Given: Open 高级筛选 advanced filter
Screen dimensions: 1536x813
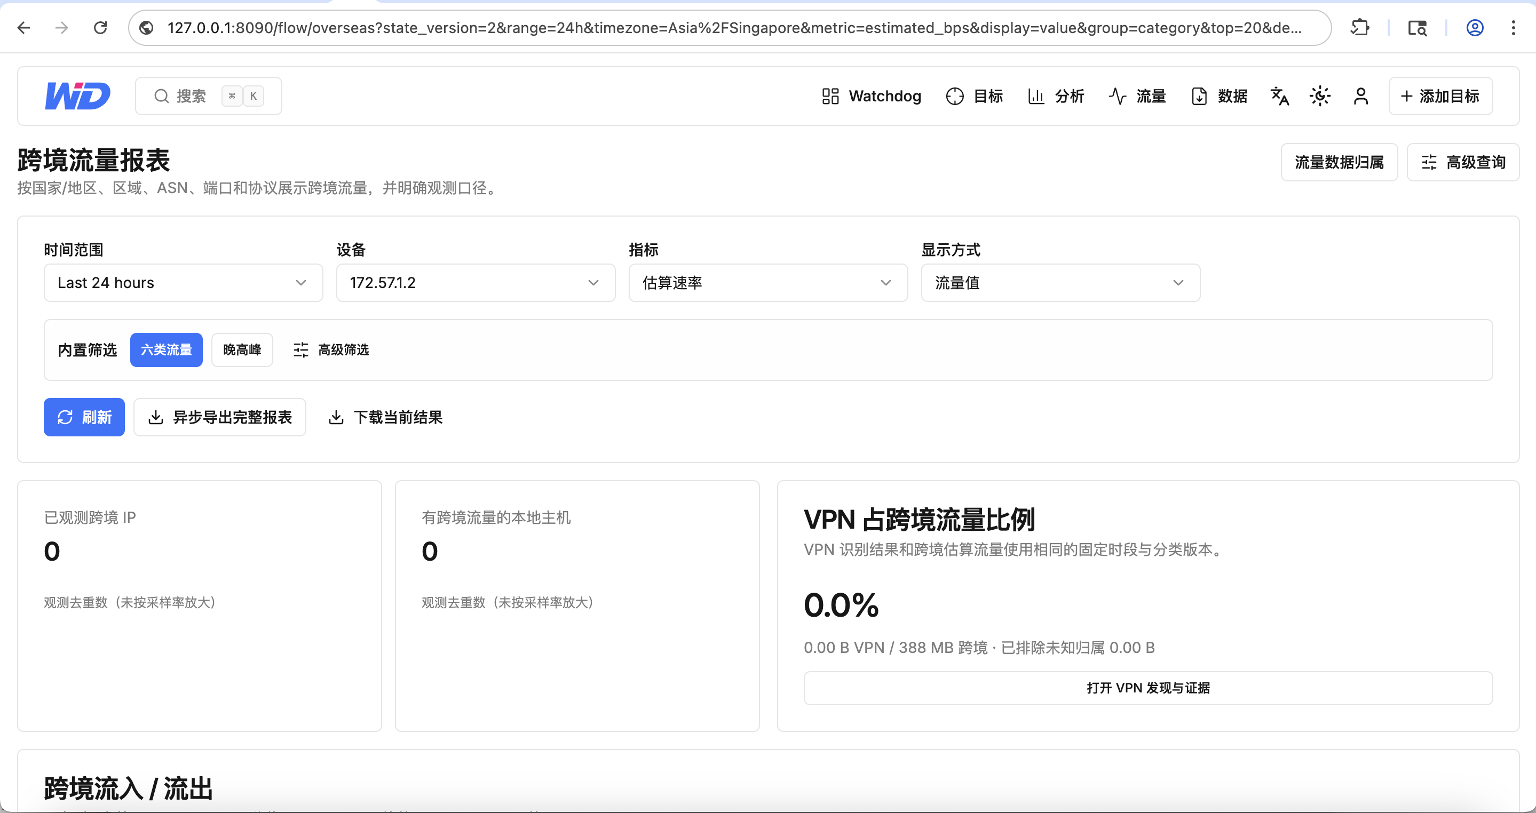Looking at the screenshot, I should point(331,350).
